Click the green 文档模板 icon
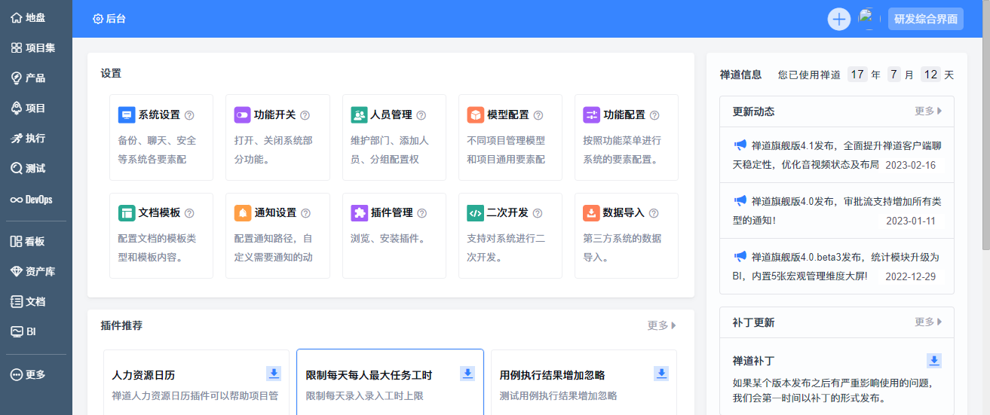This screenshot has width=990, height=415. [x=127, y=213]
